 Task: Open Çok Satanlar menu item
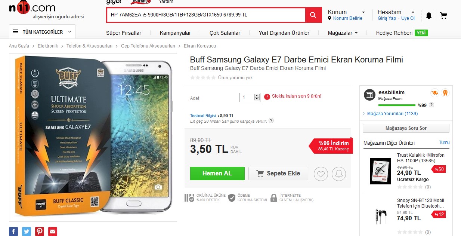coord(225,33)
